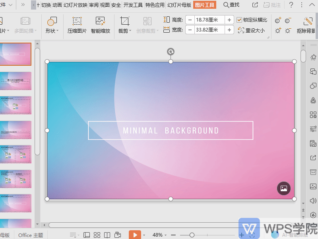The height and width of the screenshot is (239, 318).
Task: Click the share icon beside 查找
Action: [255, 5]
